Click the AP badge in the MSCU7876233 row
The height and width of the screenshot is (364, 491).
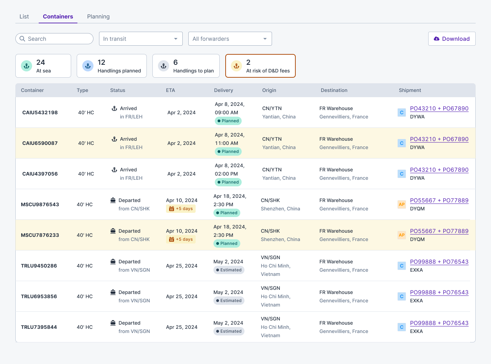(x=402, y=235)
